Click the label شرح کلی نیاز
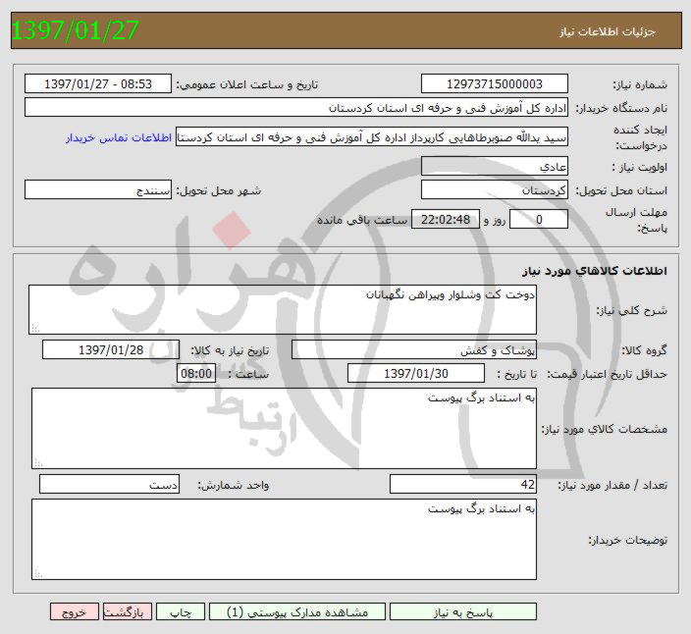This screenshot has width=691, height=634. click(x=631, y=310)
